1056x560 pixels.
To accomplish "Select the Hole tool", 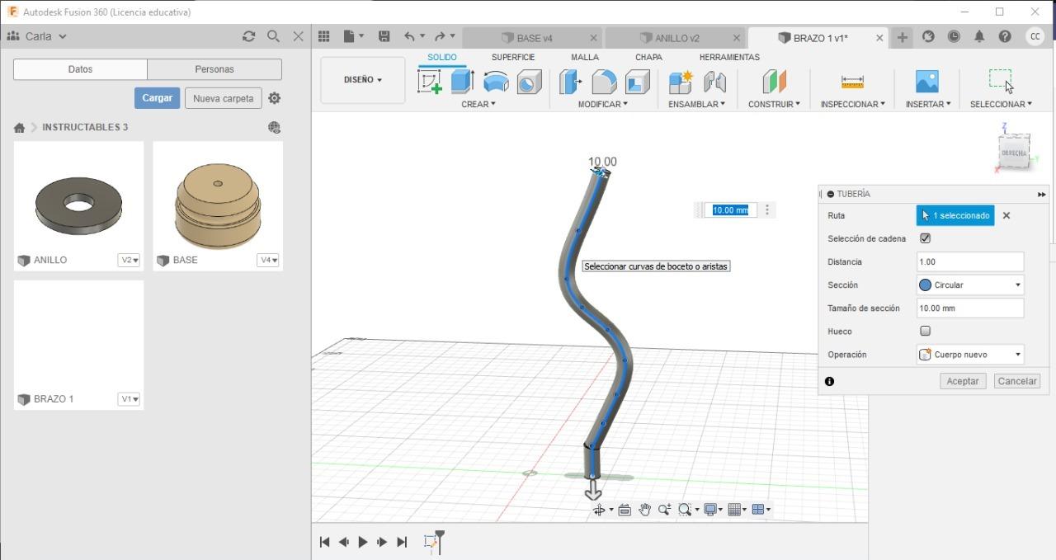I will tap(529, 82).
